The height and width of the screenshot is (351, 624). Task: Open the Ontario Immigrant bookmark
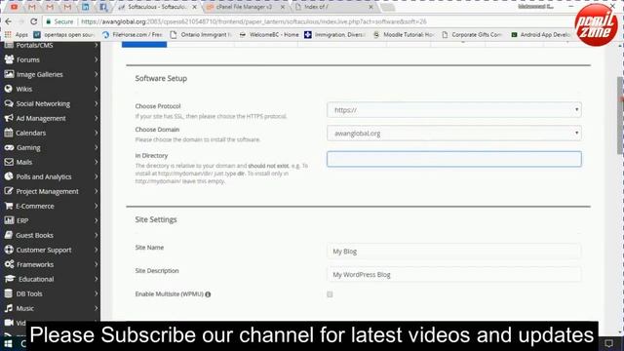[x=201, y=35]
